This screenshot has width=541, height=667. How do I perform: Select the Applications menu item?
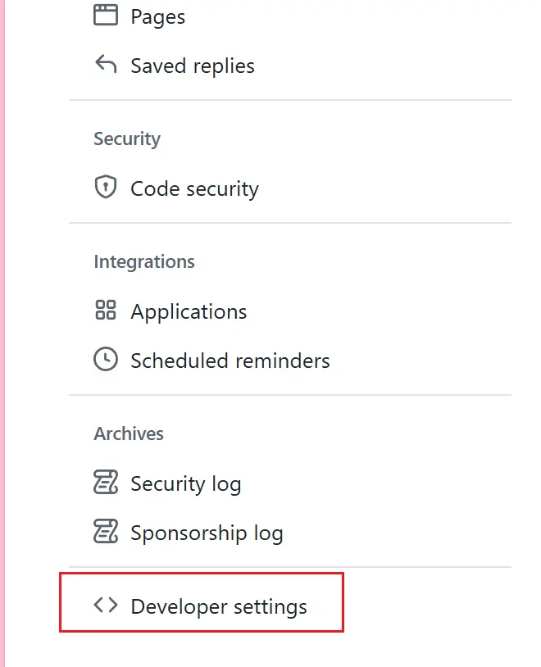[189, 311]
